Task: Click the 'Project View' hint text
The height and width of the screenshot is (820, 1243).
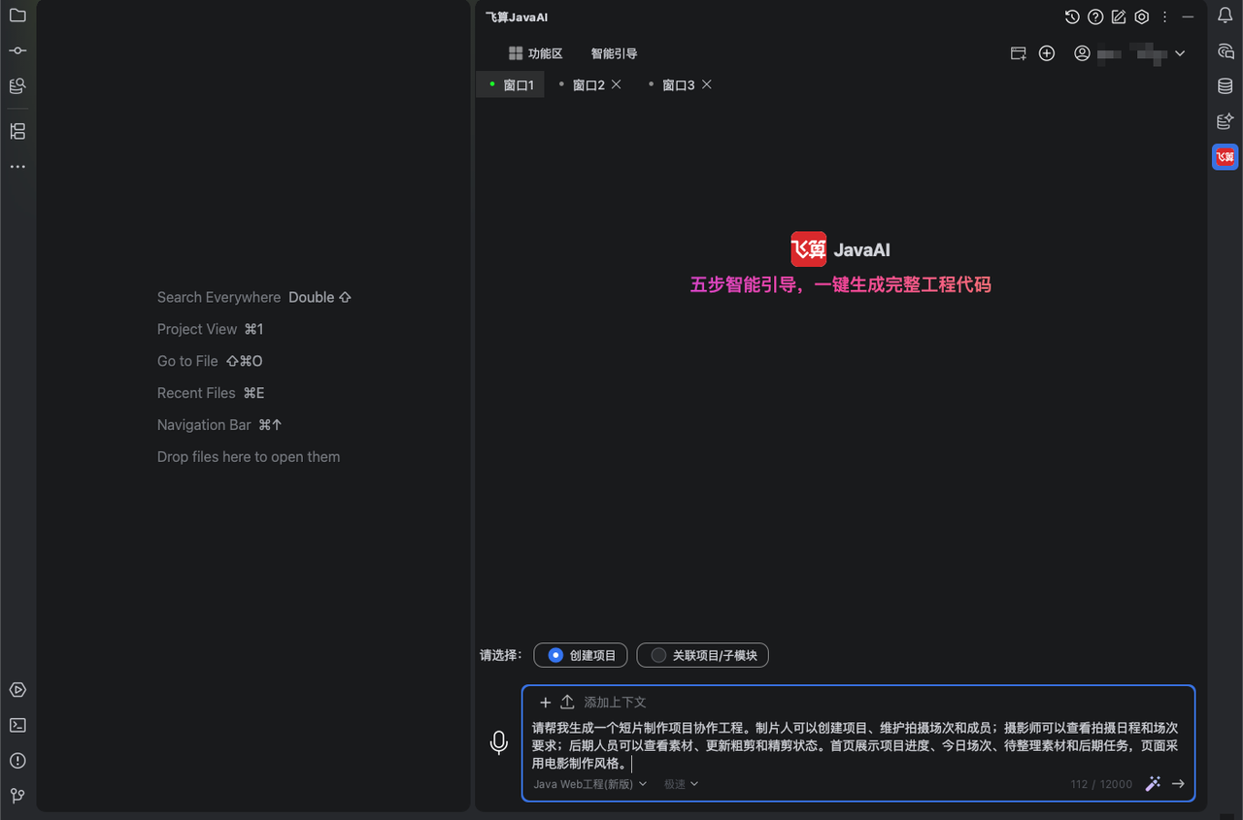Action: 197,329
